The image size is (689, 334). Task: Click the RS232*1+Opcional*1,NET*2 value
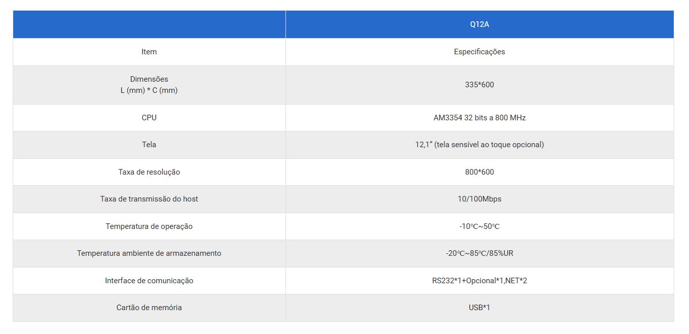(479, 281)
